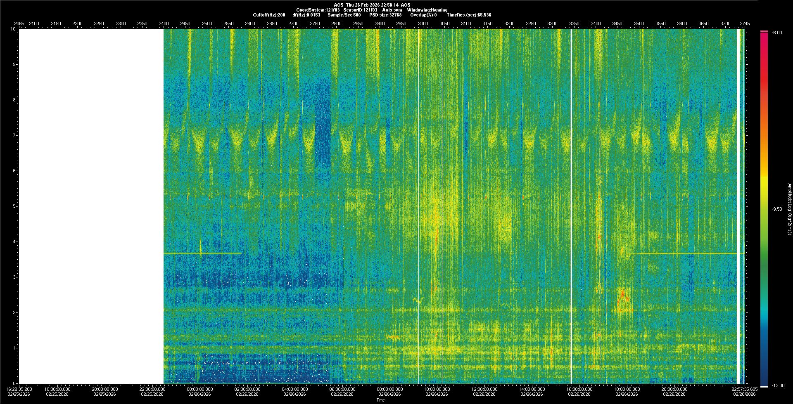The image size is (793, 404).
Task: Click the 00:00:00.000 02/26/2026 time axis label
Action: click(200, 391)
